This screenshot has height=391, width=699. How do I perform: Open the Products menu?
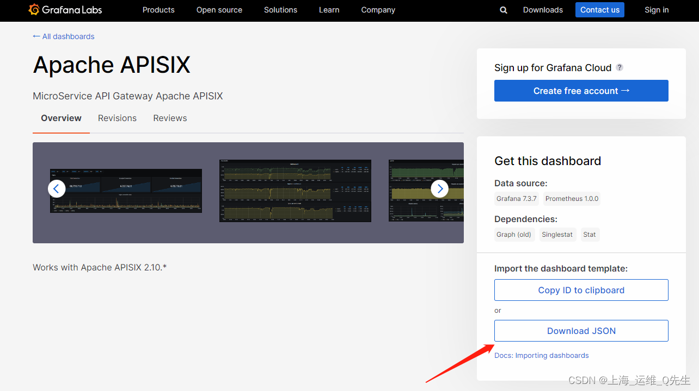coord(158,10)
